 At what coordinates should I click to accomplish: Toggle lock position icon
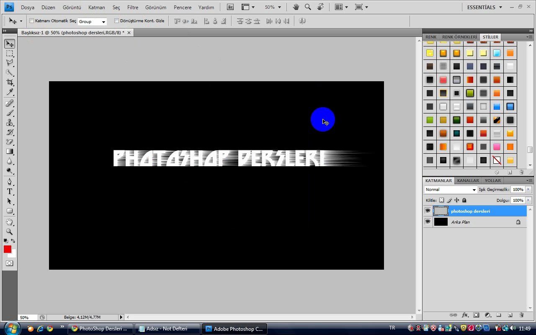click(x=457, y=201)
